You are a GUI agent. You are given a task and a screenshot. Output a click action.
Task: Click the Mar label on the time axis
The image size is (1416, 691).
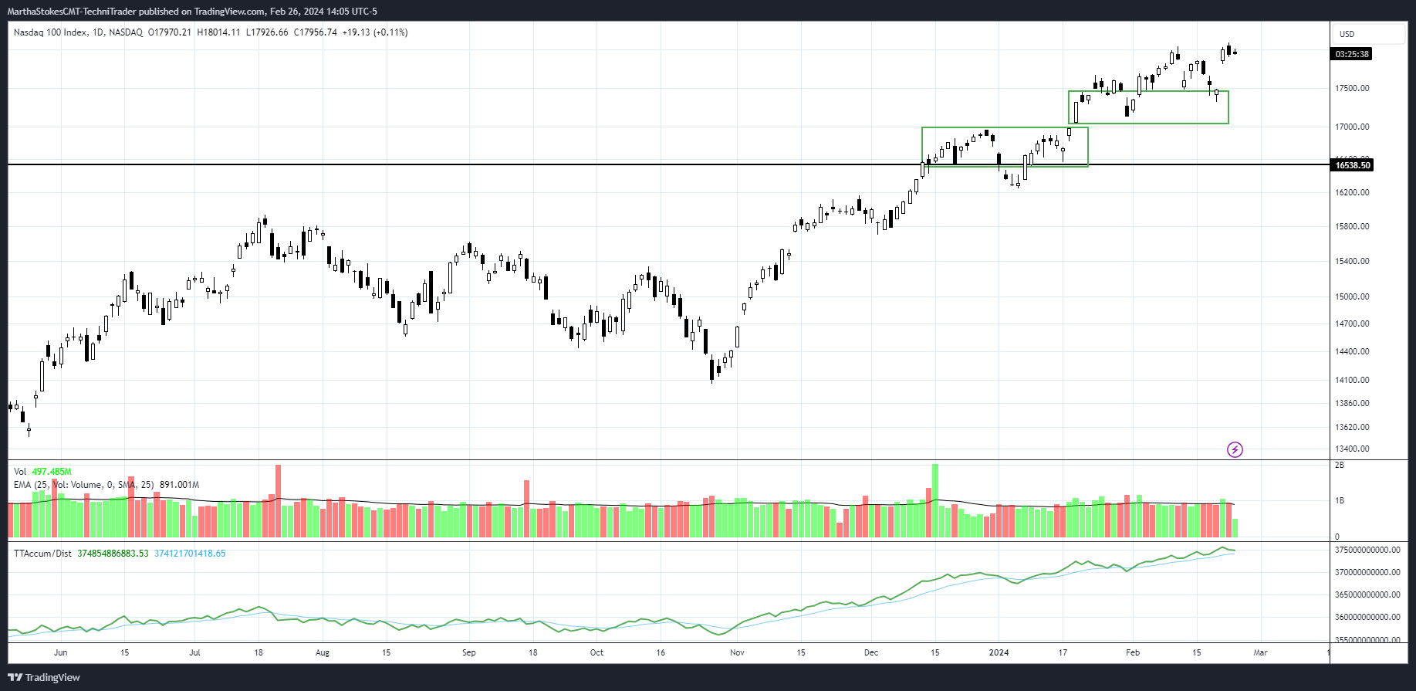pyautogui.click(x=1260, y=652)
